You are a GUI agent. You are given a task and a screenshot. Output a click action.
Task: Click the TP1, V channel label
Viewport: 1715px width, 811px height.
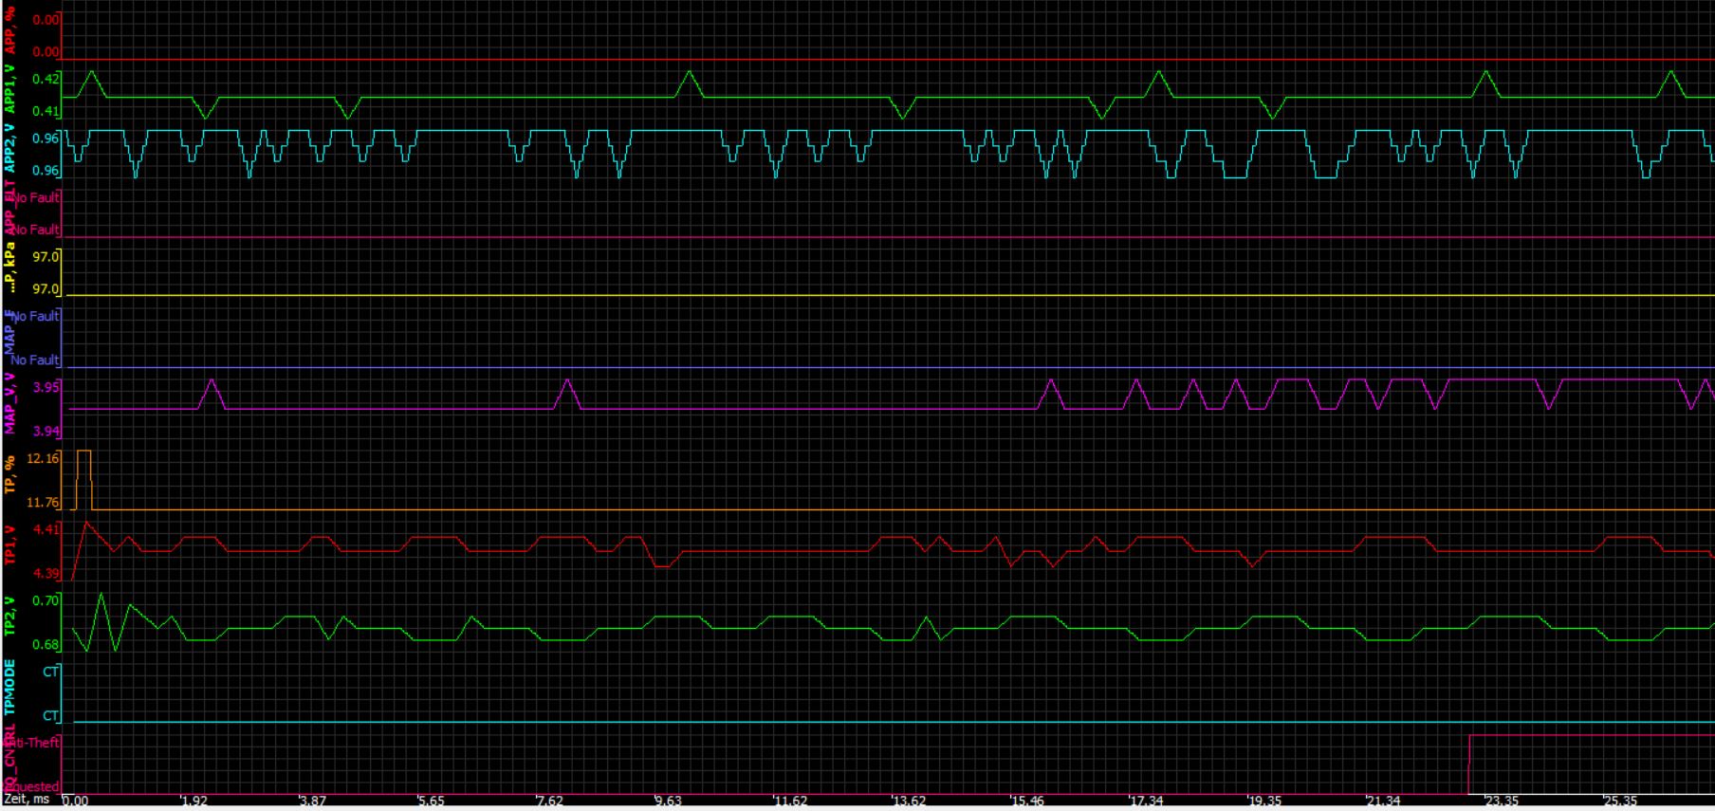pyautogui.click(x=10, y=545)
